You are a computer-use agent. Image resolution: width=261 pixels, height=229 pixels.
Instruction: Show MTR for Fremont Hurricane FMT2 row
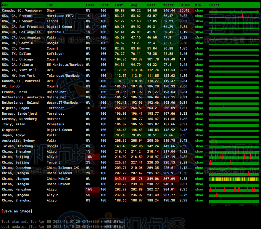(199, 16)
